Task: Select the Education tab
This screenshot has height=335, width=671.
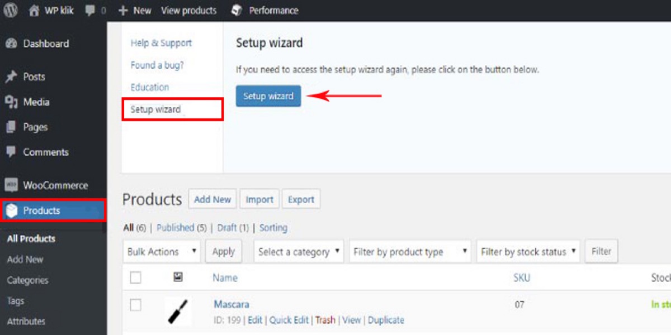Action: coord(150,87)
